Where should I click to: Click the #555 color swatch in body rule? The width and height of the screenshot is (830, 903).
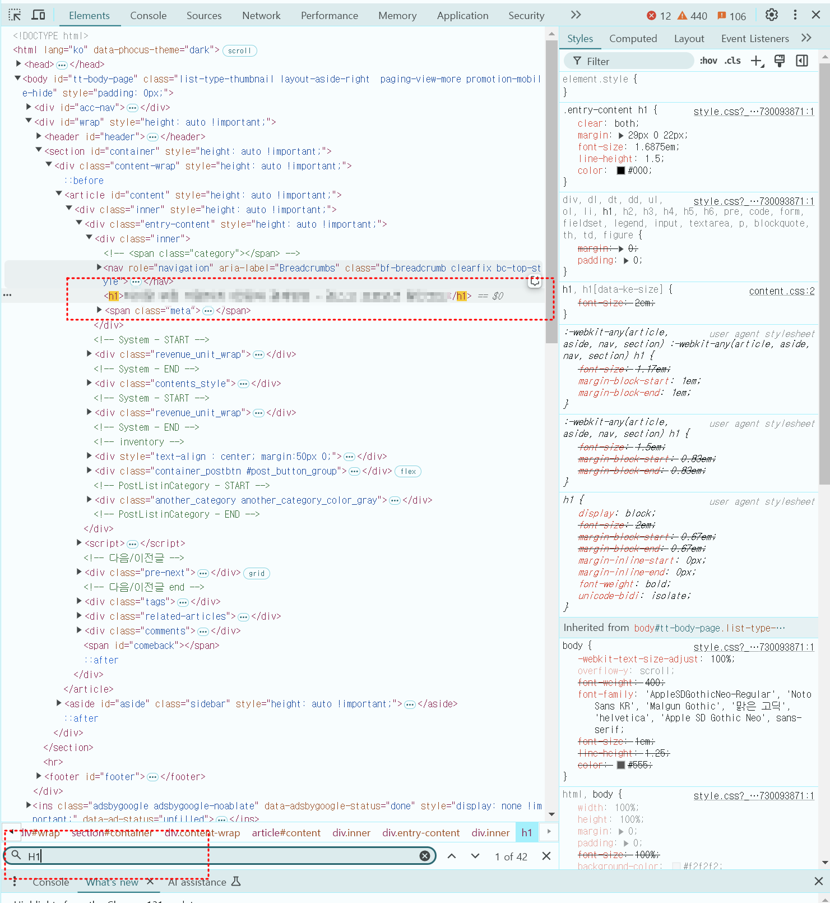620,765
